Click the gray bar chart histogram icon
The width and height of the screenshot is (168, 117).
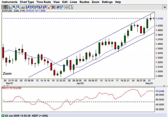(23, 7)
